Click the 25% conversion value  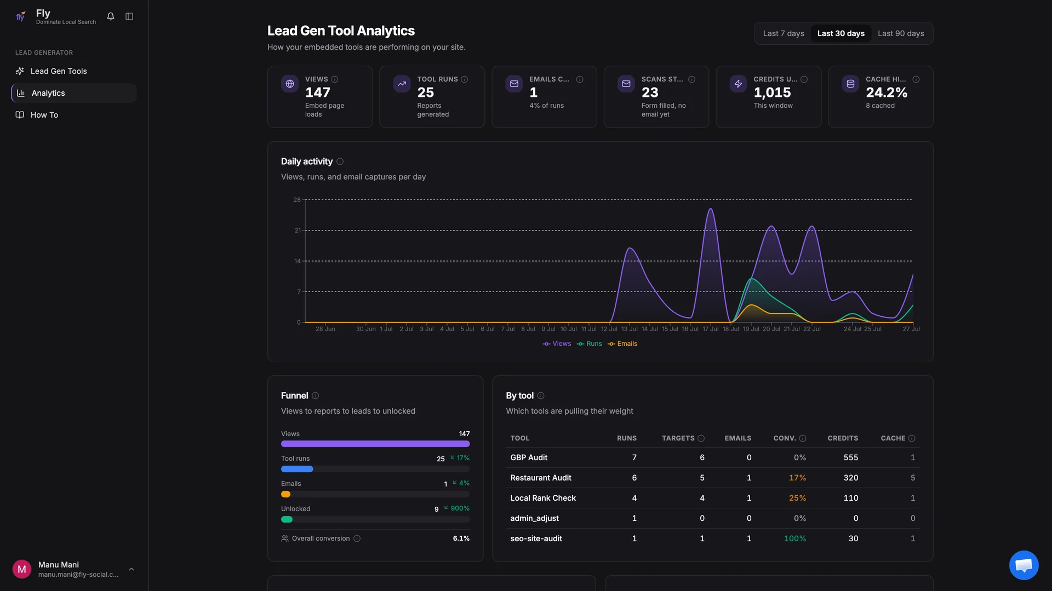click(797, 498)
